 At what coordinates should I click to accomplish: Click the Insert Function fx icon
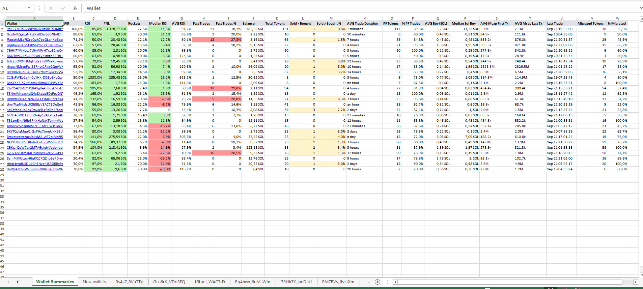pos(75,8)
